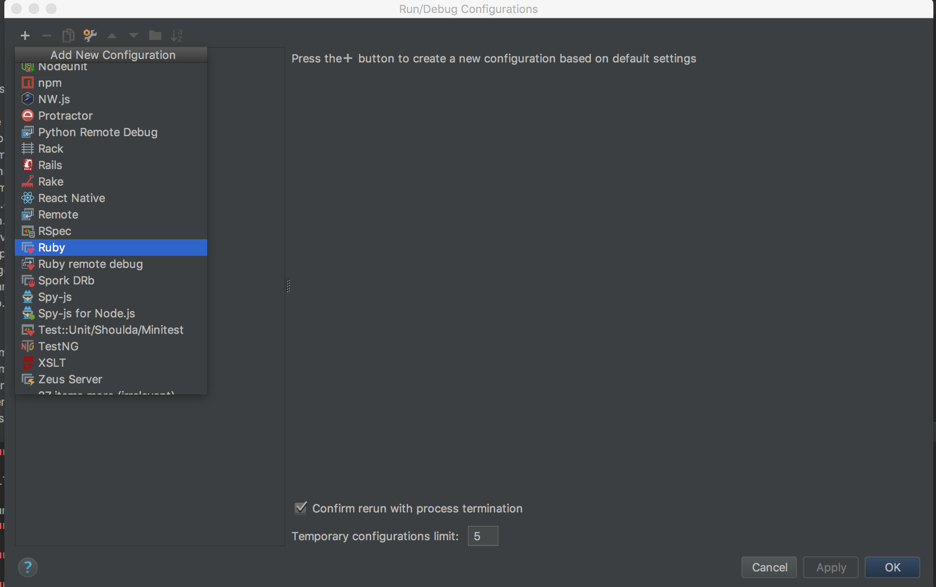Select the Protractor text label
The image size is (936, 587).
click(x=65, y=116)
